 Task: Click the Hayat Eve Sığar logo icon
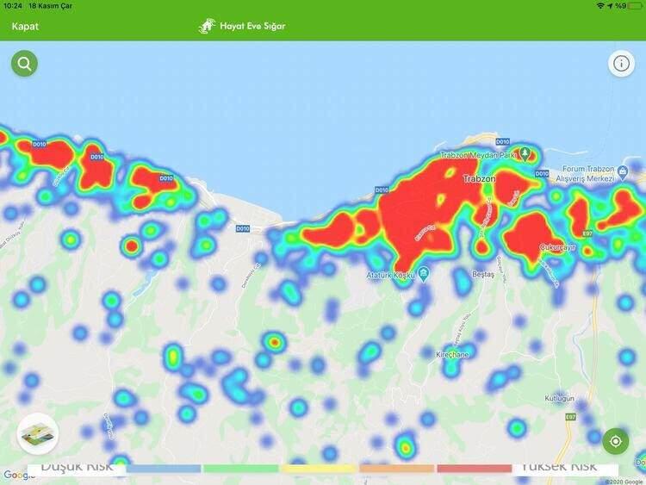[x=207, y=26]
